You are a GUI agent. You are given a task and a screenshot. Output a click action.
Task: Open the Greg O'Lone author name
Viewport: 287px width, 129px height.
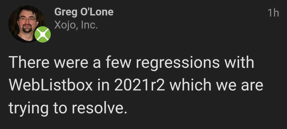pos(84,12)
